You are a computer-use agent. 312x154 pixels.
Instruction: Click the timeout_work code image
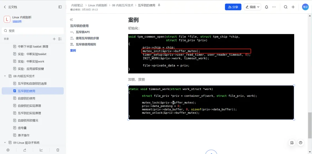click(x=211, y=103)
